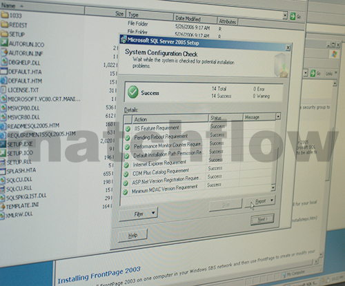Click the SETUP.ICO file icon
The width and height of the screenshot is (345, 286).
tap(3, 153)
